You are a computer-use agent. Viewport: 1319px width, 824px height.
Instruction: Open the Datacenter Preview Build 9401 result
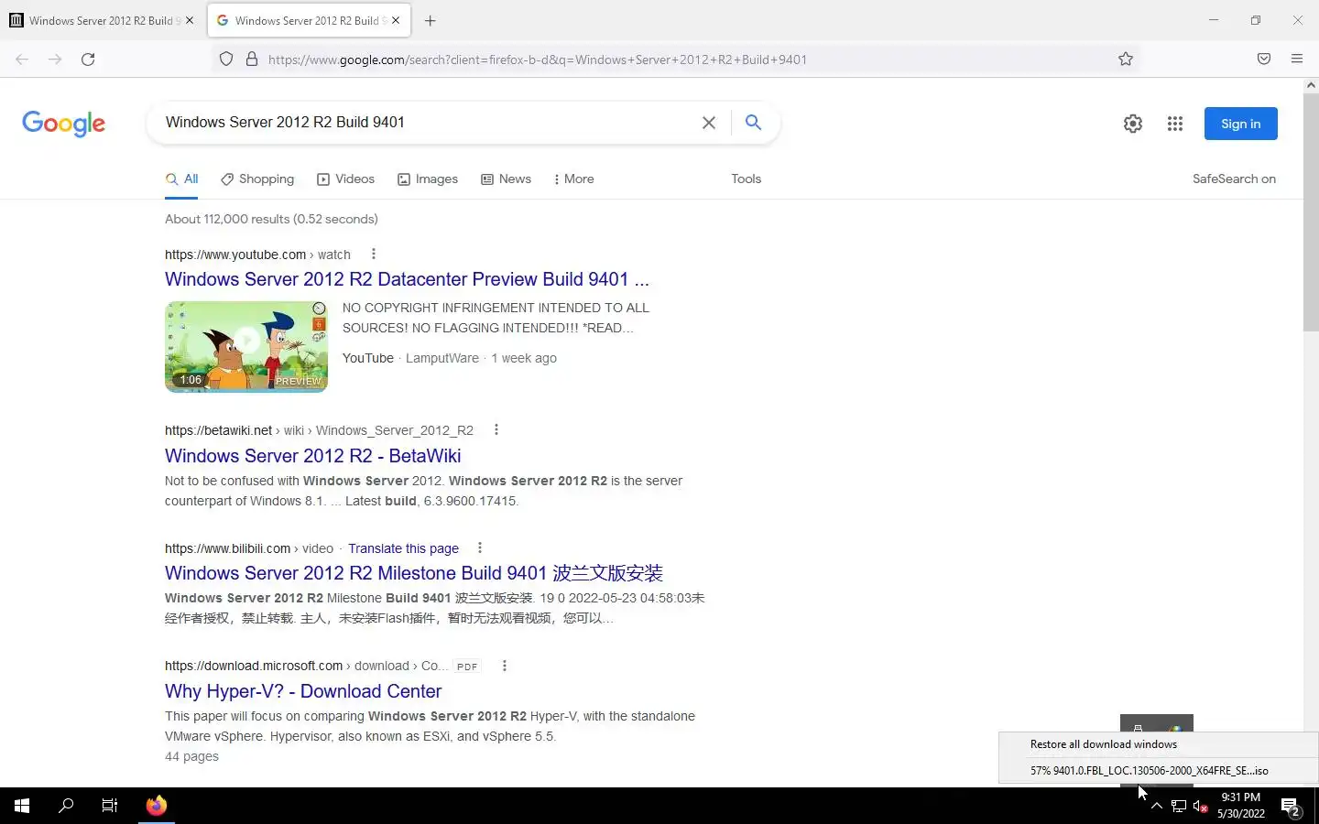coord(407,279)
